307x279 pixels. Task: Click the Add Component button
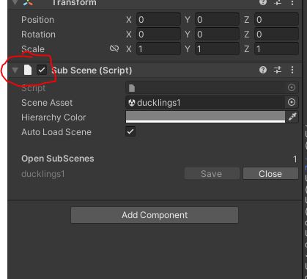pos(155,215)
